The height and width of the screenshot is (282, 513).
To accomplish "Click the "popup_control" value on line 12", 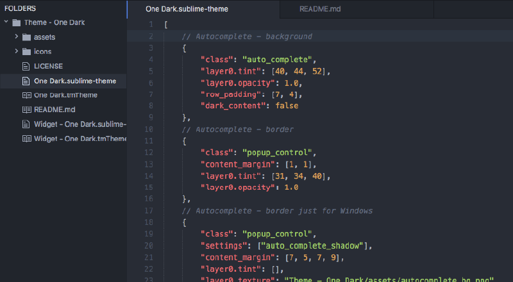I will click(x=277, y=153).
